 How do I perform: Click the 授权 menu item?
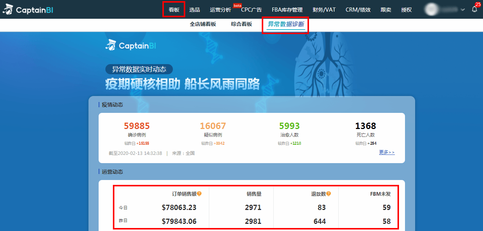406,10
